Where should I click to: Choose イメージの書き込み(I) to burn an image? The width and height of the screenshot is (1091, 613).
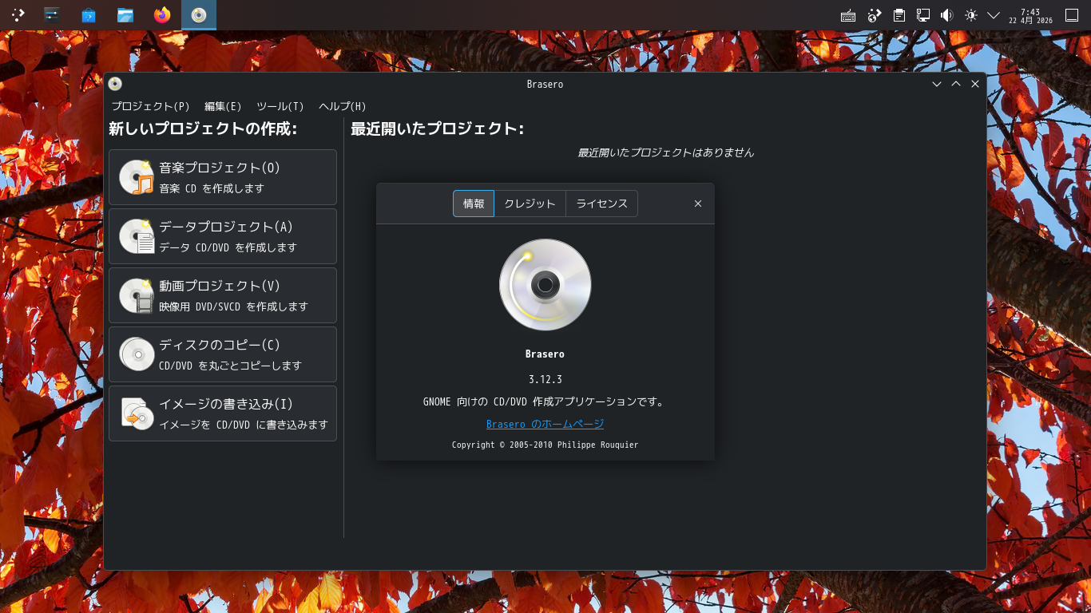[223, 413]
